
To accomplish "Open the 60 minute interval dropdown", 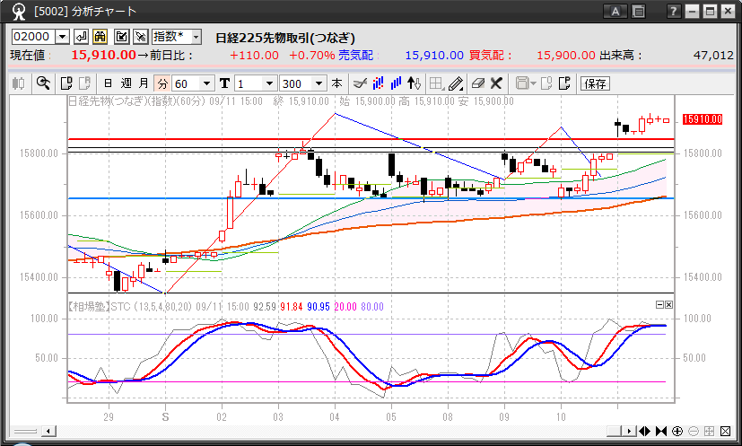I will pyautogui.click(x=207, y=83).
